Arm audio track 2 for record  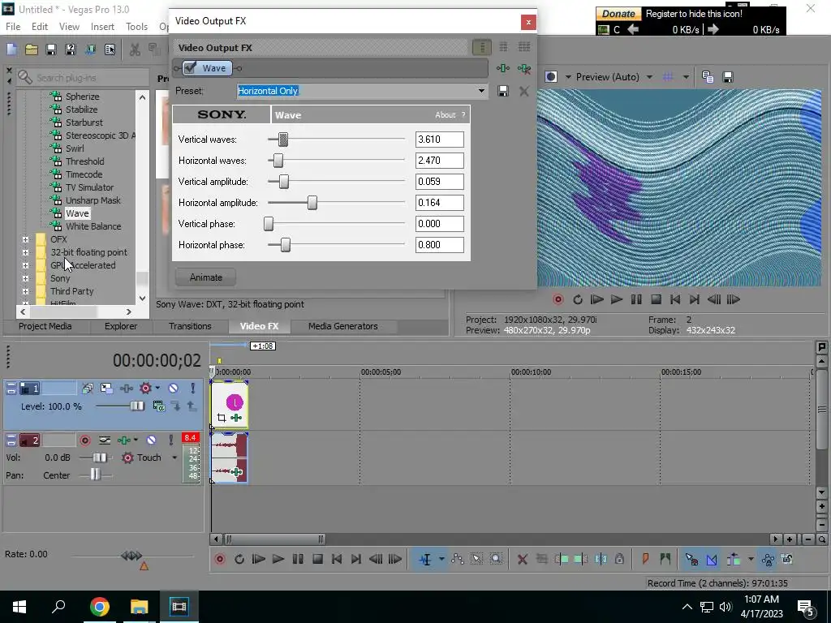[84, 440]
